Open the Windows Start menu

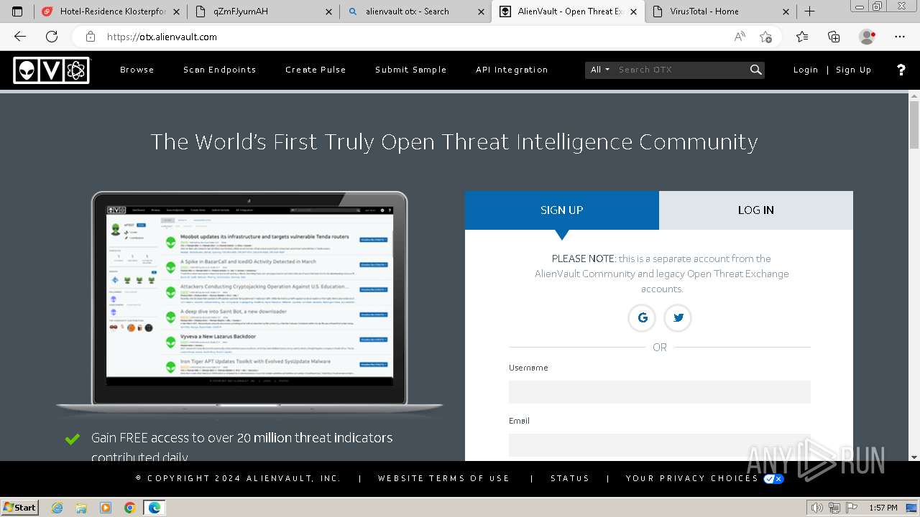pos(20,507)
